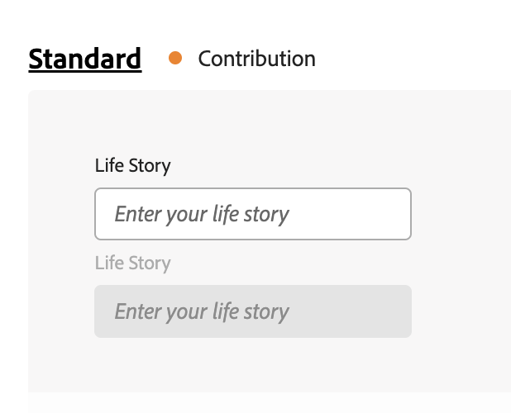
Task: Click the orange Contribution status dot
Action: [175, 59]
